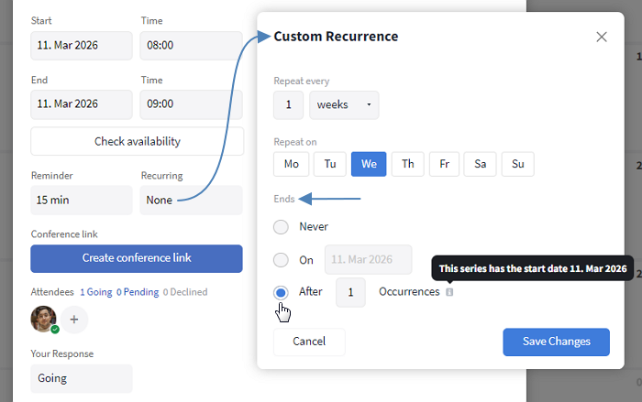Open the Your Response Going dropdown
Image resolution: width=642 pixels, height=402 pixels.
point(81,377)
